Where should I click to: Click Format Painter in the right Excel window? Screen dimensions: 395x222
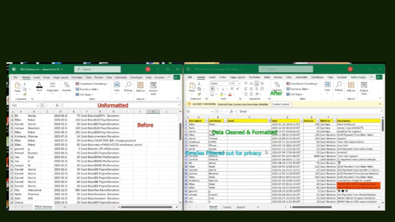(x=199, y=94)
